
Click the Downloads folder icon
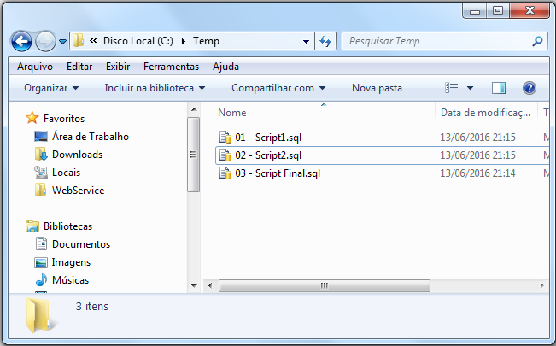click(41, 154)
